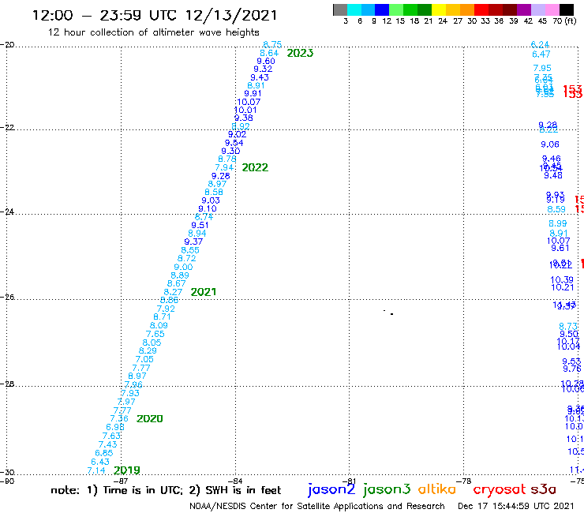Image resolution: width=584 pixels, height=513 pixels.
Task: Click the latitude axis label '-24'
Action: [7, 212]
